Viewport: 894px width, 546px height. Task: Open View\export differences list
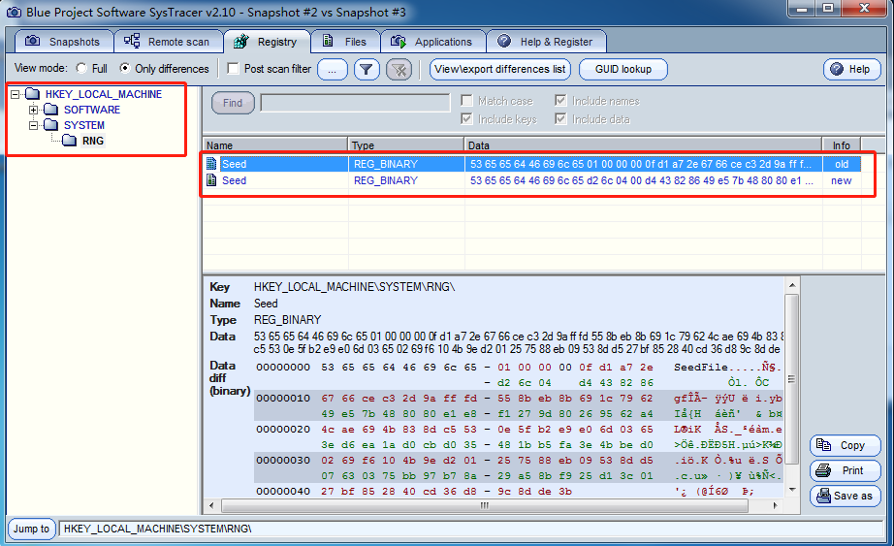pos(500,70)
